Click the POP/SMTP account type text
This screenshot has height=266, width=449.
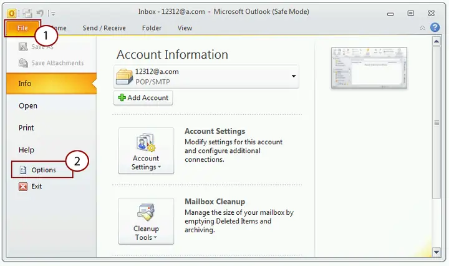point(153,82)
